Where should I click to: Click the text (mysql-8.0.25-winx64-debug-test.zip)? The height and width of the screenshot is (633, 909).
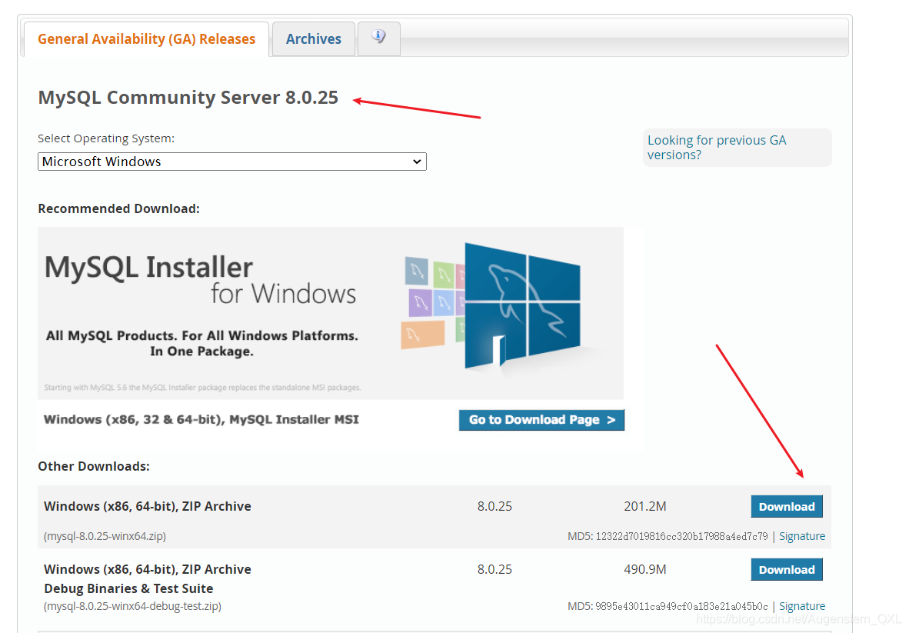coord(133,606)
